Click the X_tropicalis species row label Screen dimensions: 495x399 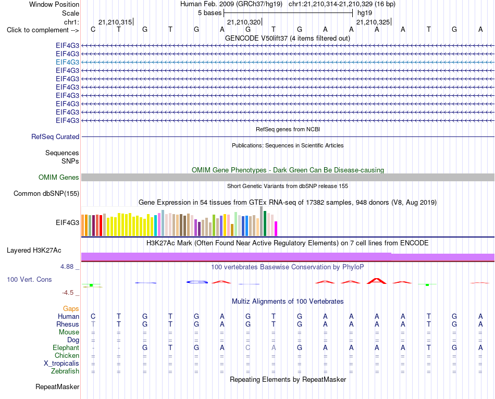click(x=61, y=364)
